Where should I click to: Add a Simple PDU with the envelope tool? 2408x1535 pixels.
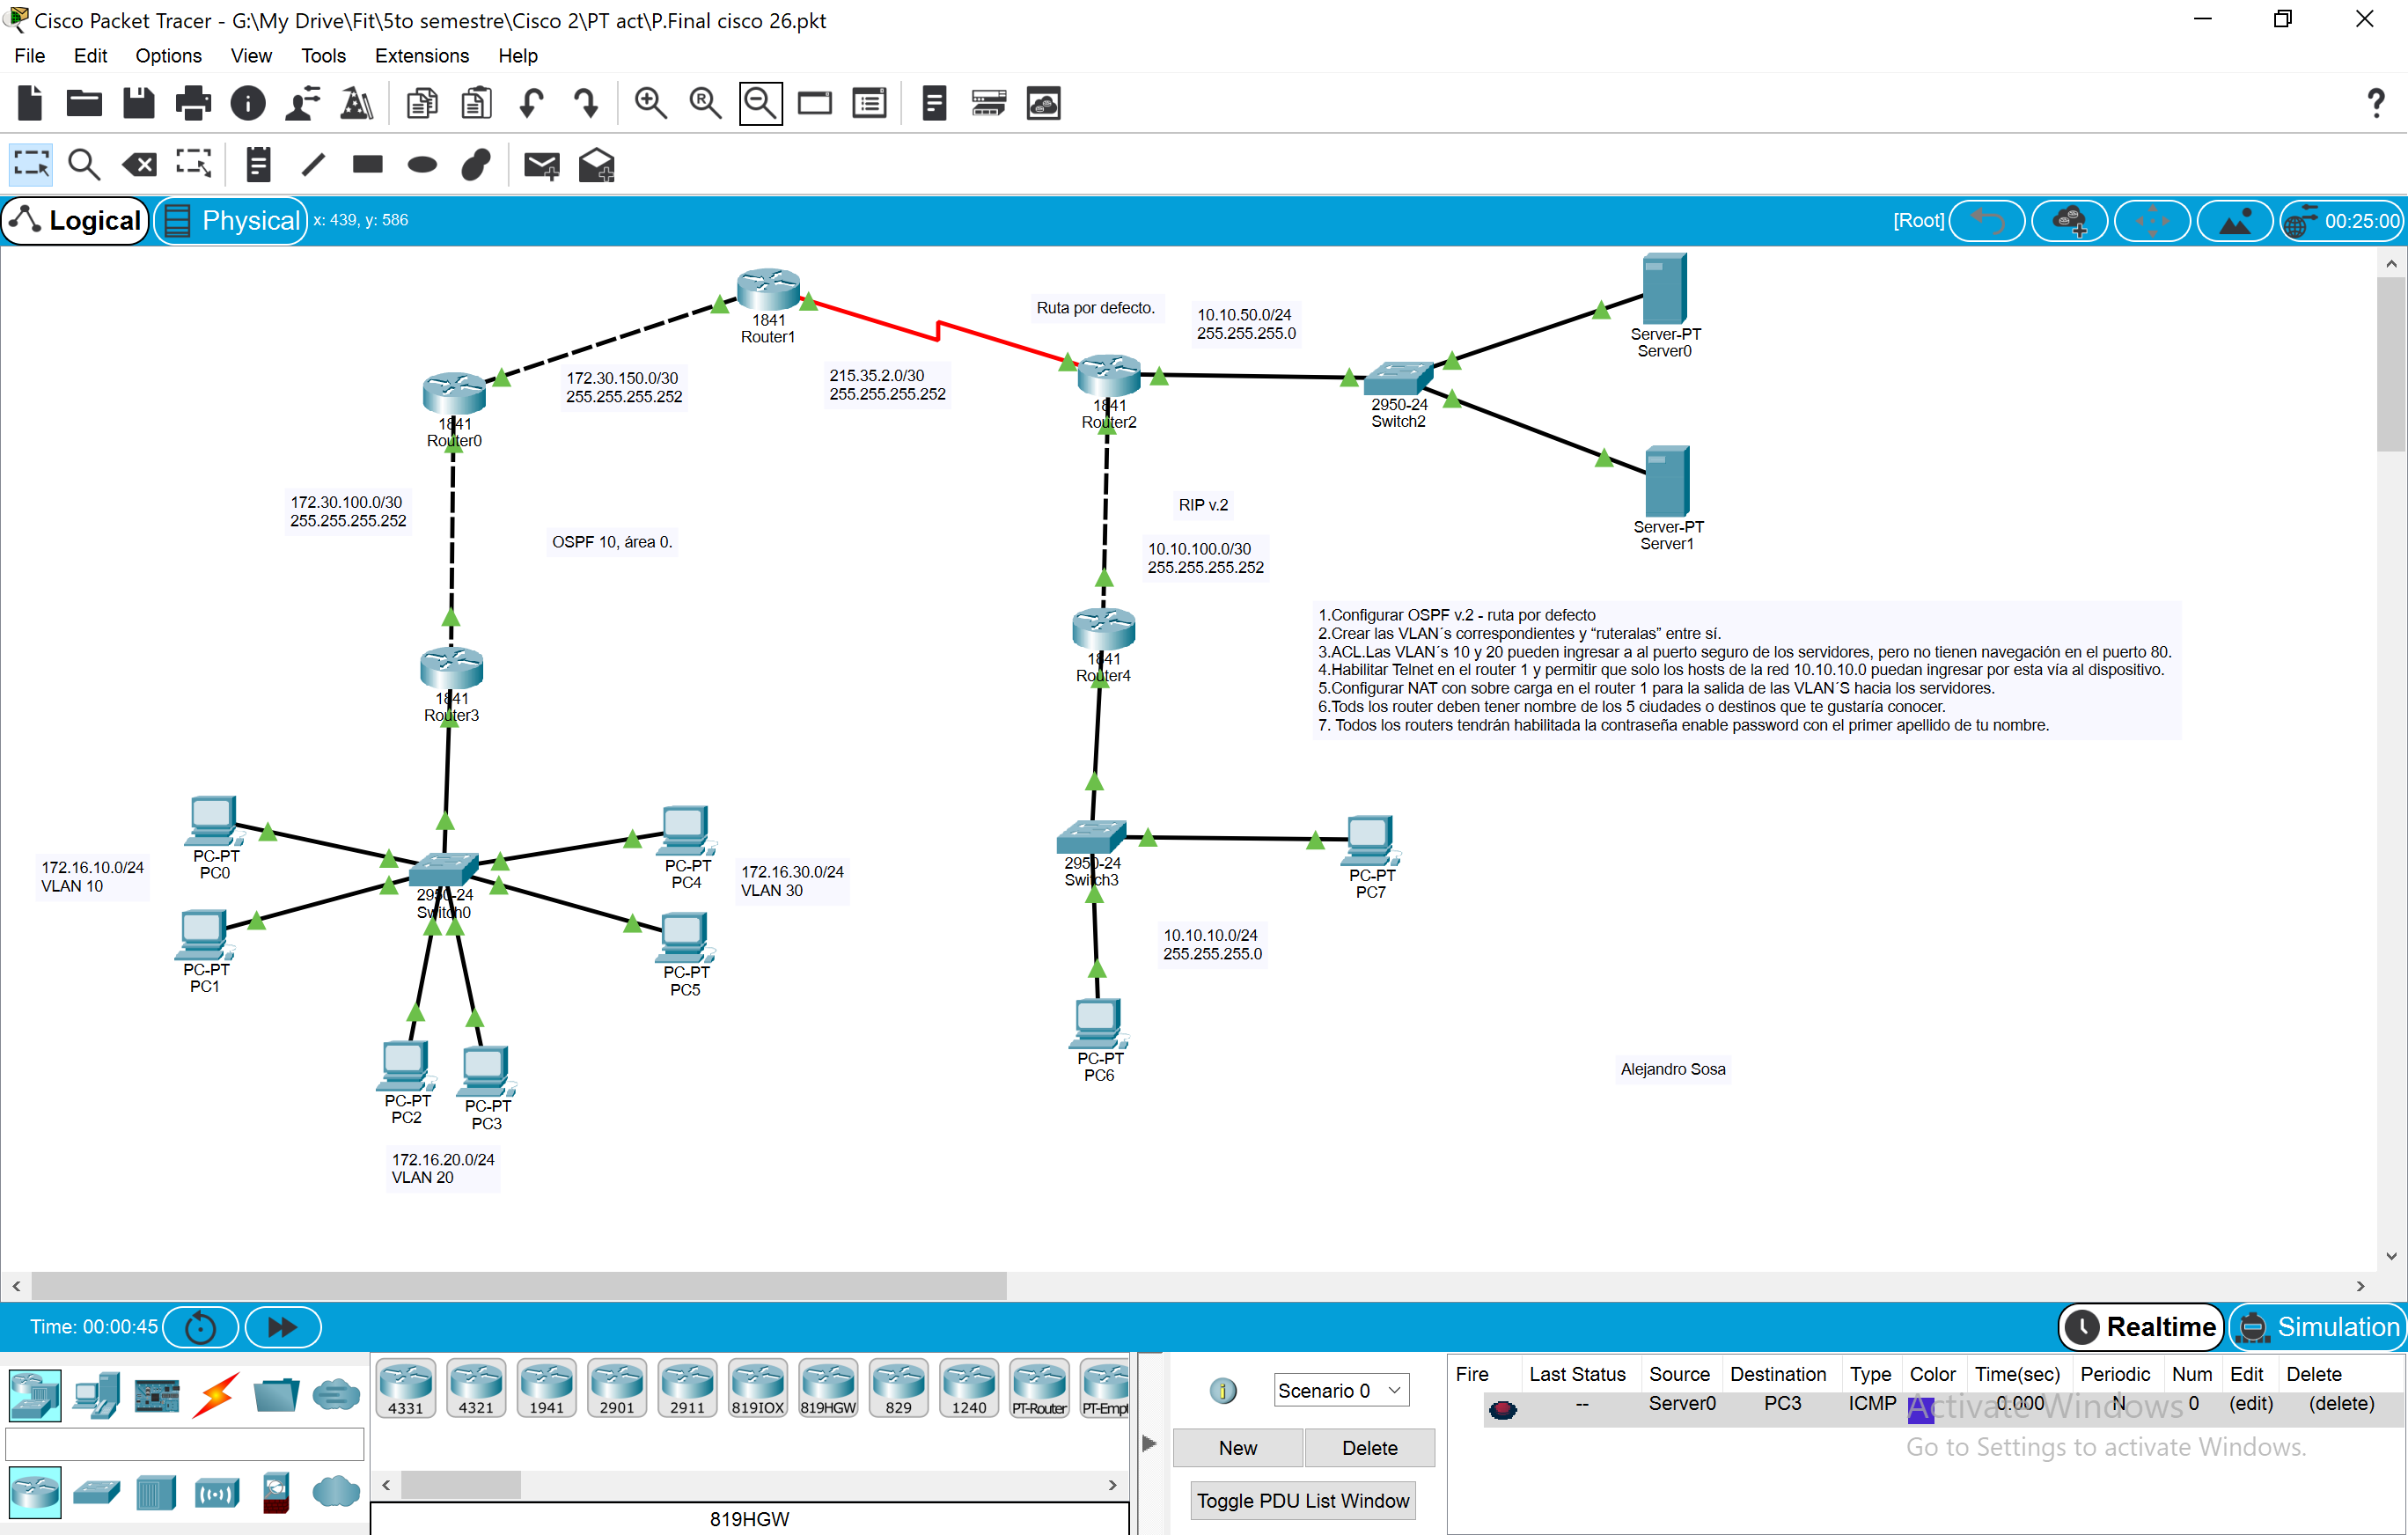tap(541, 165)
